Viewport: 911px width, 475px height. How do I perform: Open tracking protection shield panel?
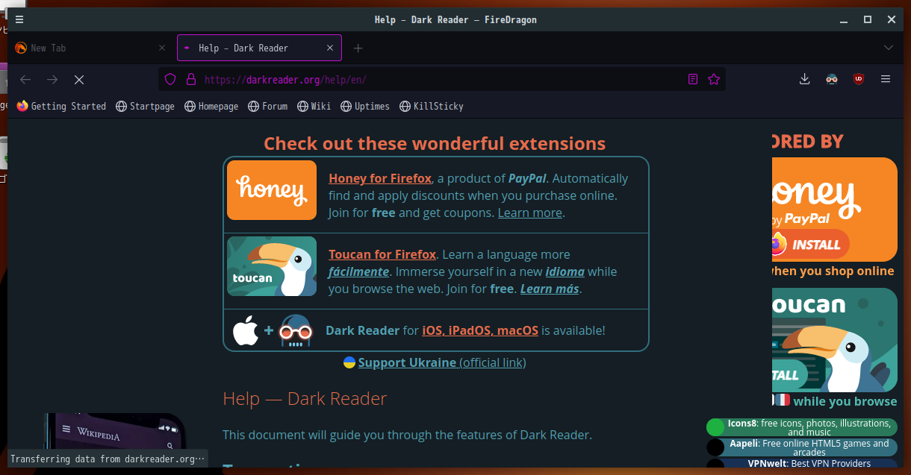[170, 79]
